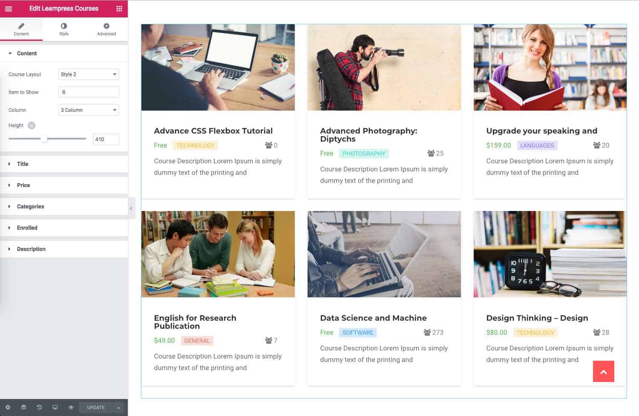Open the Elementor hamburger menu
This screenshot has width=639, height=416.
coord(9,9)
